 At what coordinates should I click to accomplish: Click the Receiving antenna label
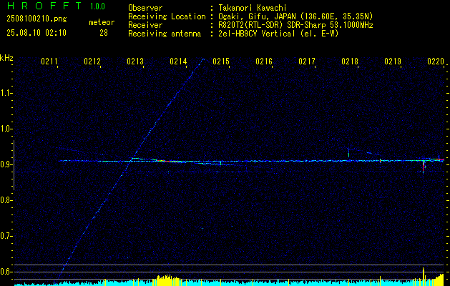tap(165, 34)
